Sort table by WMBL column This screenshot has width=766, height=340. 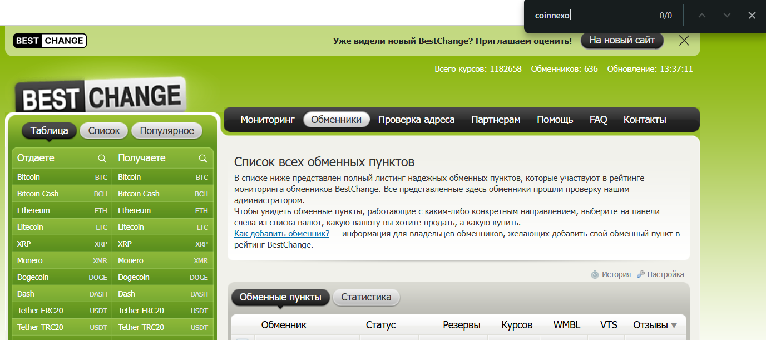click(x=567, y=325)
